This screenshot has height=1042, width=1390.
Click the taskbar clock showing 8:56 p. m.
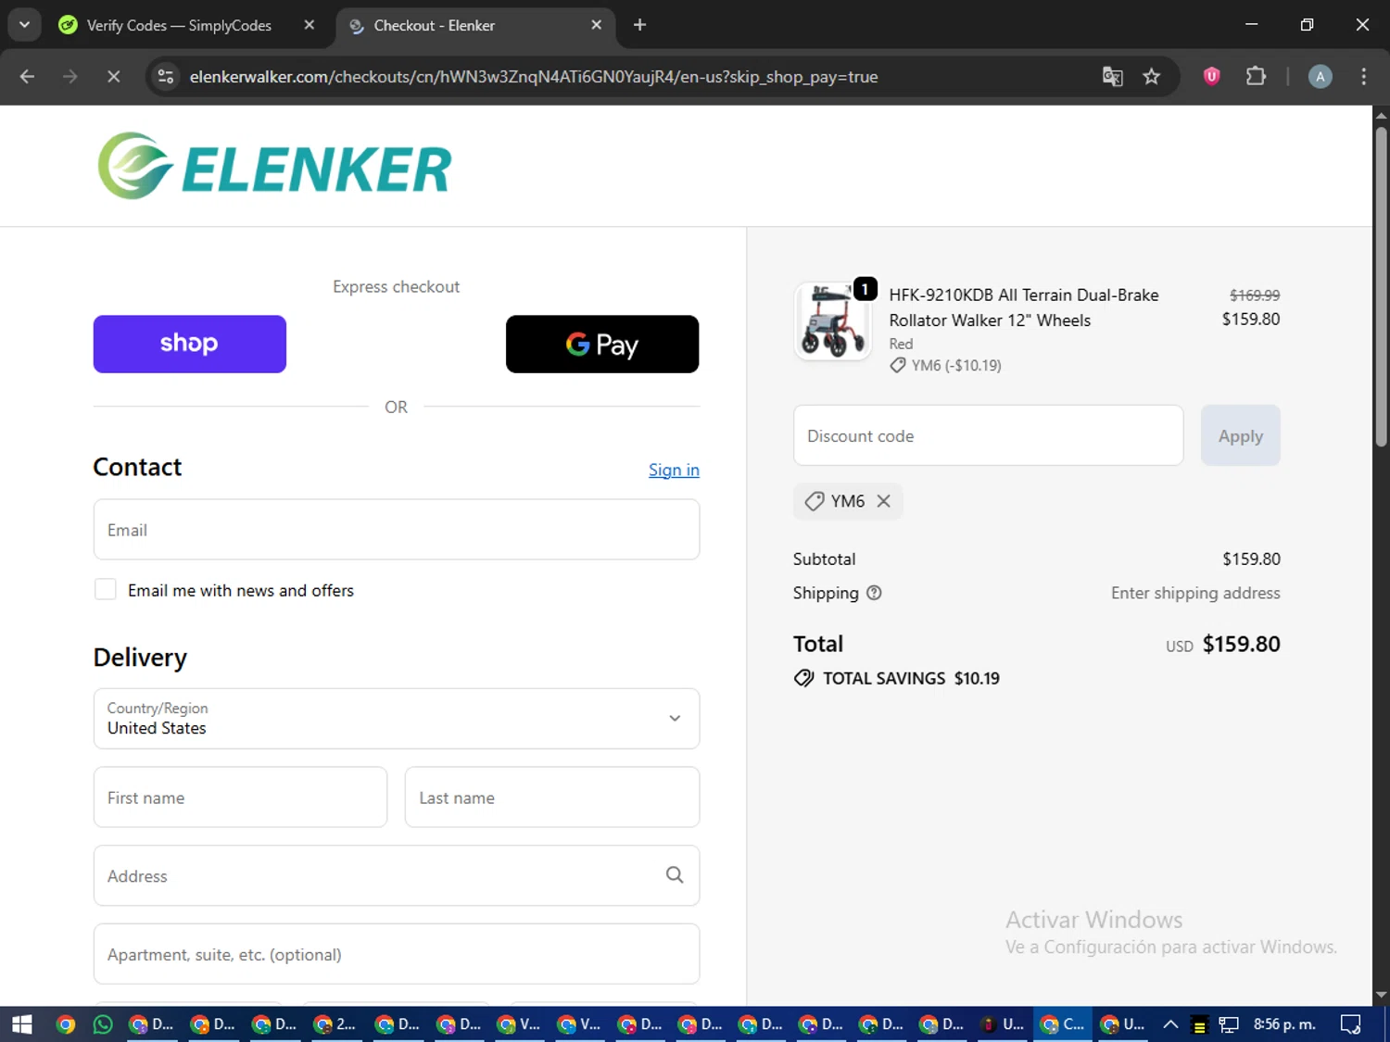(x=1284, y=1024)
